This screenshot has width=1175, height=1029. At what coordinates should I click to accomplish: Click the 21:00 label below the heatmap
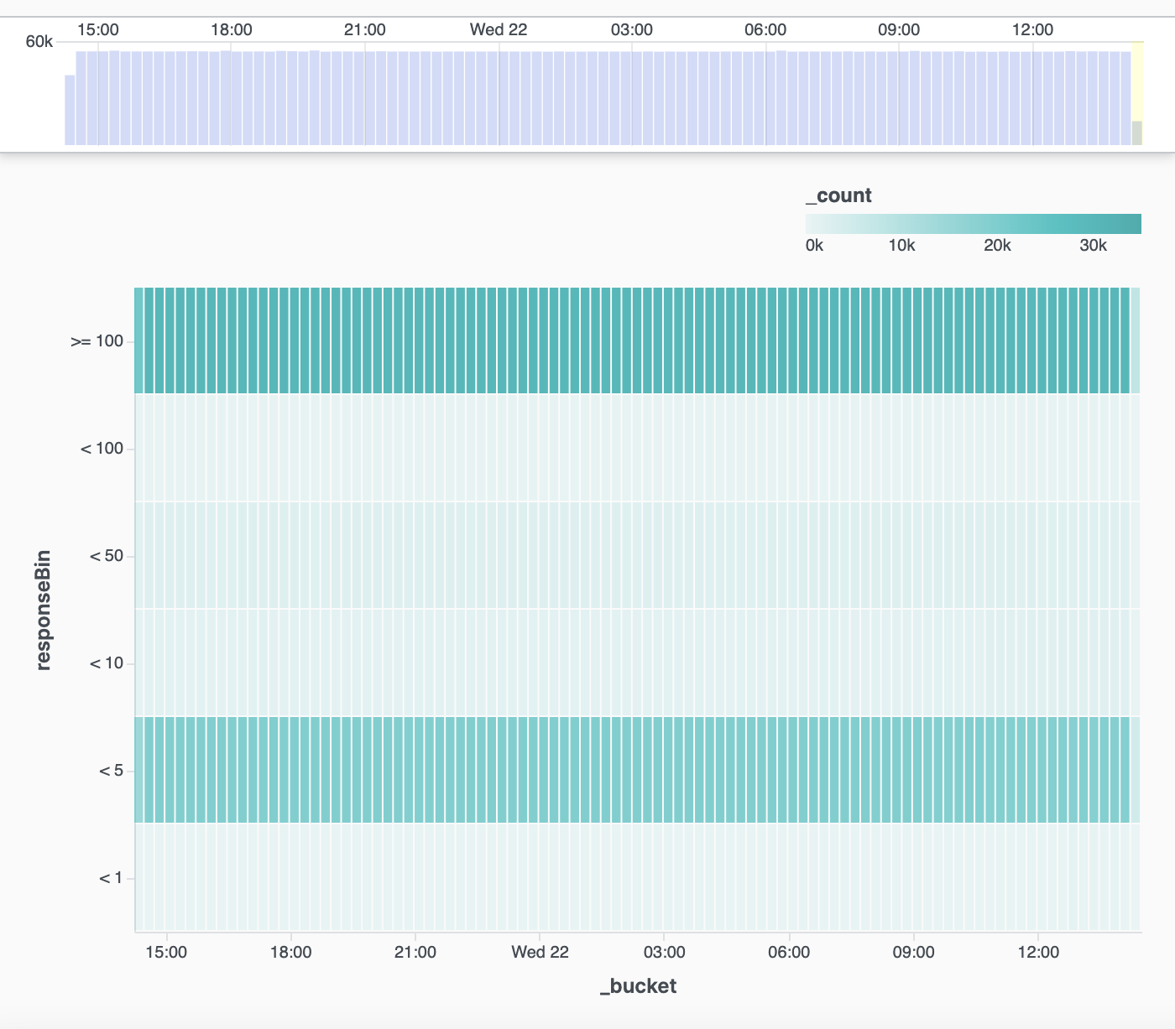click(x=415, y=953)
